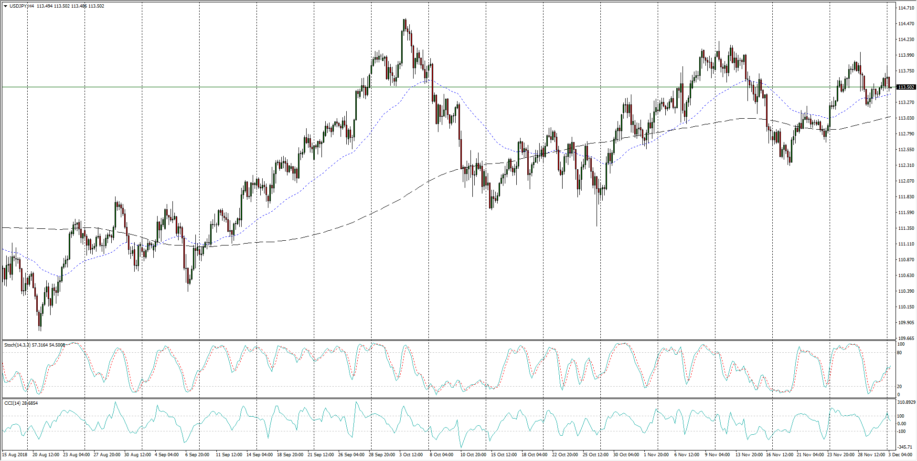Click the 30 Oct 04:00 time label
The height and width of the screenshot is (461, 917).
click(626, 455)
